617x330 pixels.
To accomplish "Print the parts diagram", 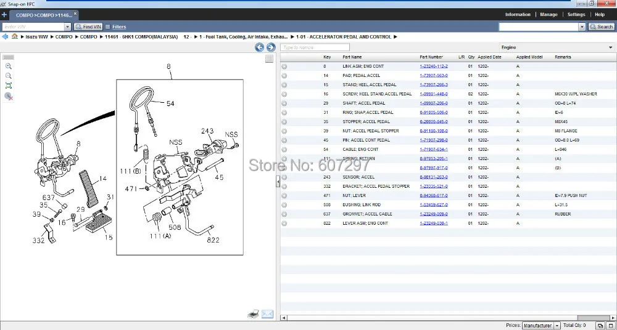I will coord(253,314).
